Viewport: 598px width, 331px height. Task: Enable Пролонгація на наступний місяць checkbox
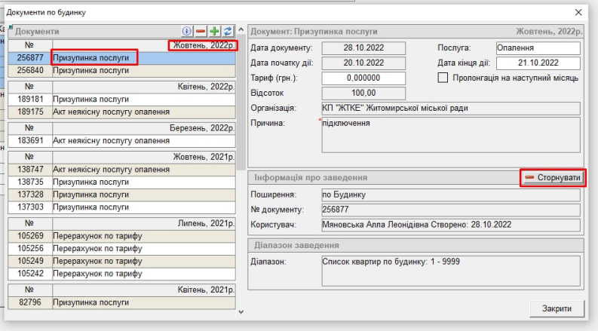tap(443, 77)
